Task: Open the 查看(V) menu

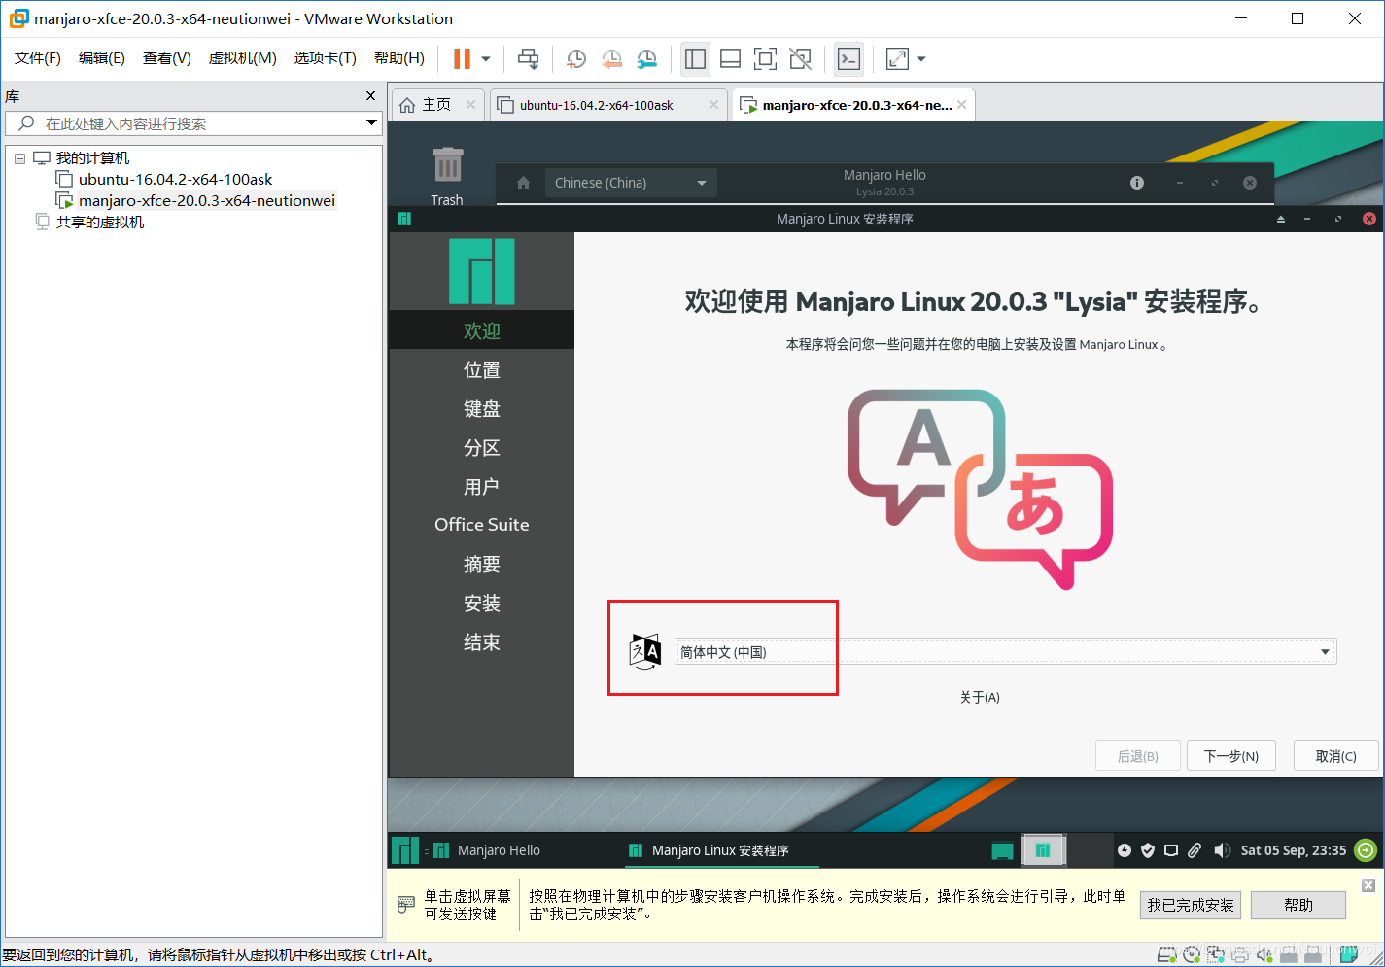Action: [x=167, y=58]
